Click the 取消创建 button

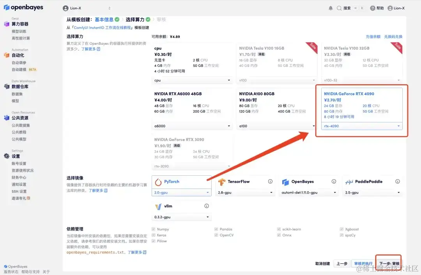(x=322, y=263)
